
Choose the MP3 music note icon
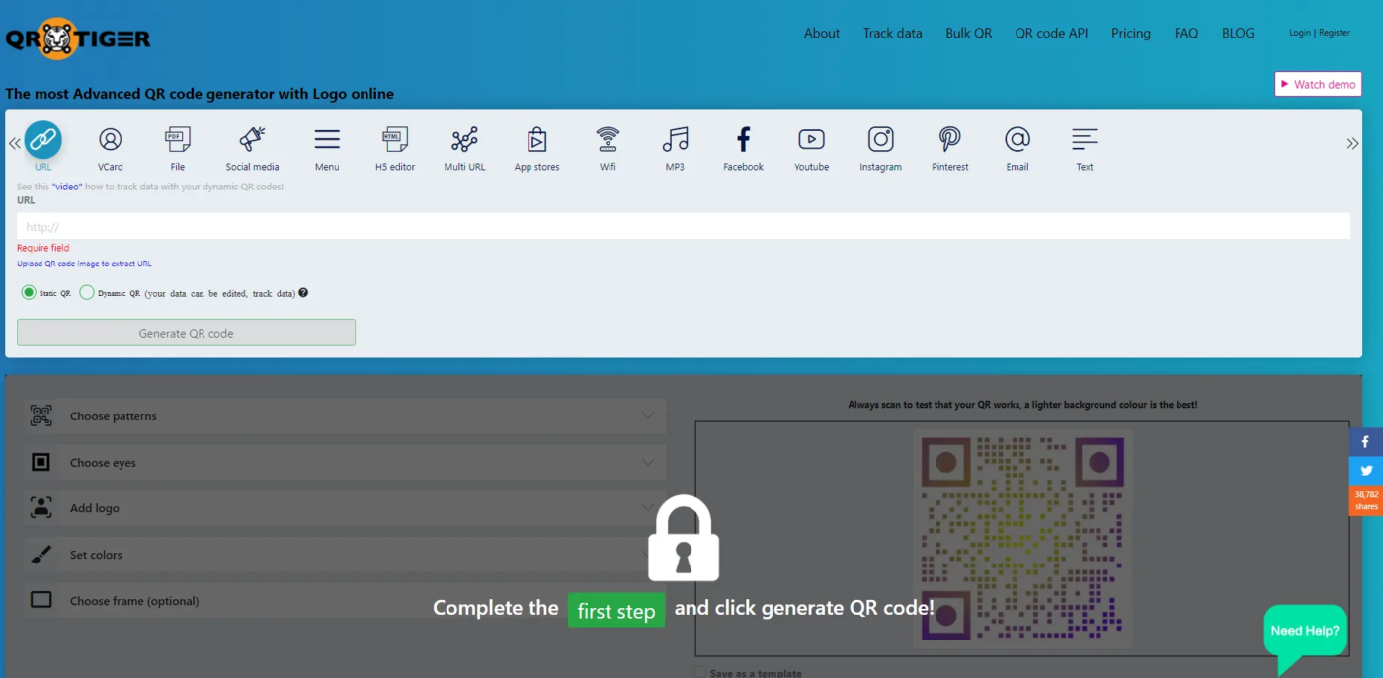point(676,139)
